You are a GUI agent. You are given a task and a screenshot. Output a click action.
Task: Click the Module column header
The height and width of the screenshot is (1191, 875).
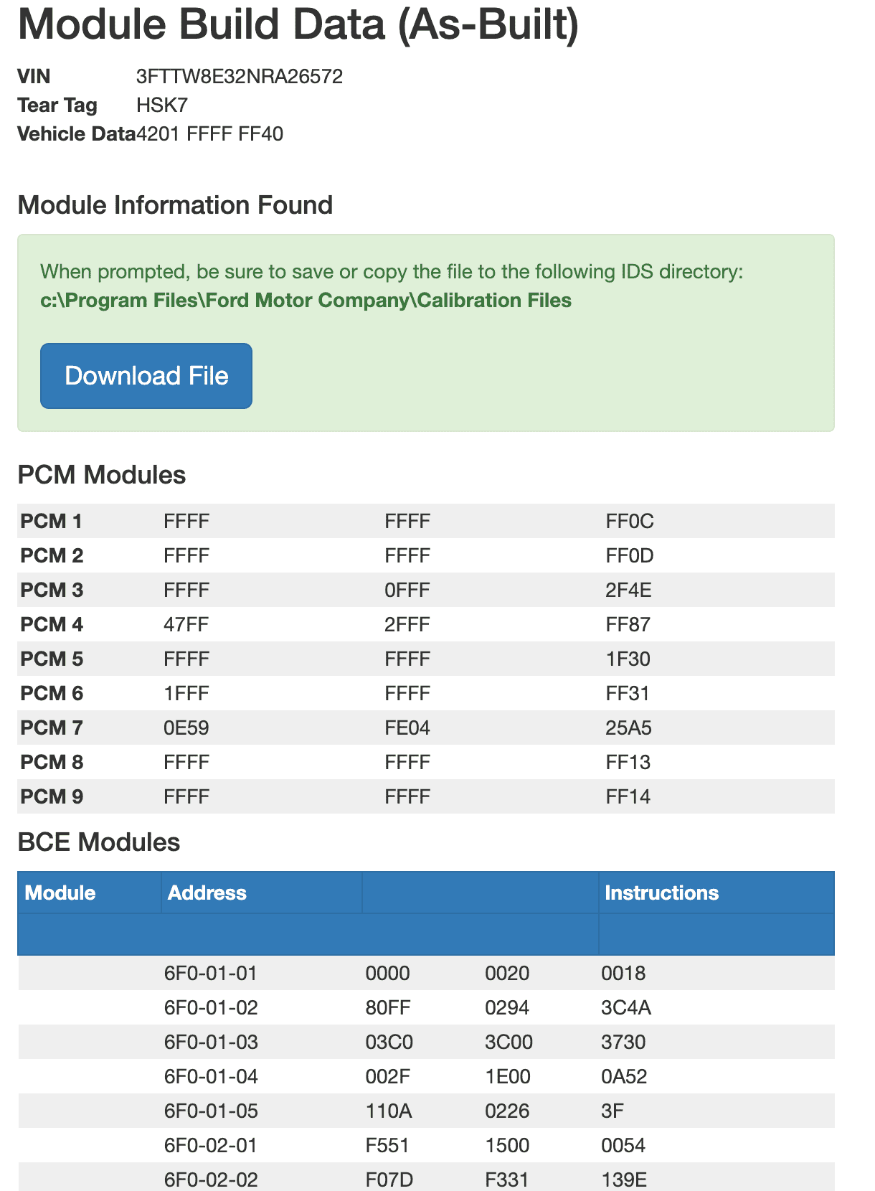[60, 893]
